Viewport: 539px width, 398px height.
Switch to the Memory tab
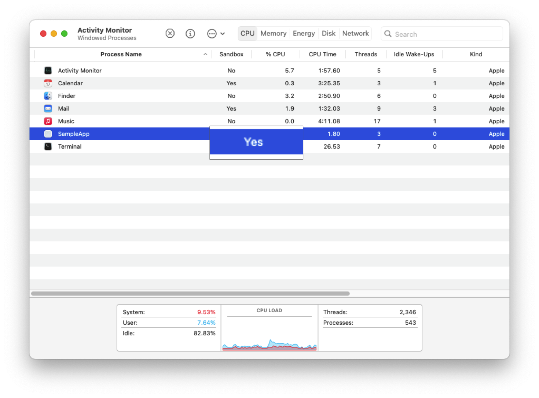(x=273, y=34)
